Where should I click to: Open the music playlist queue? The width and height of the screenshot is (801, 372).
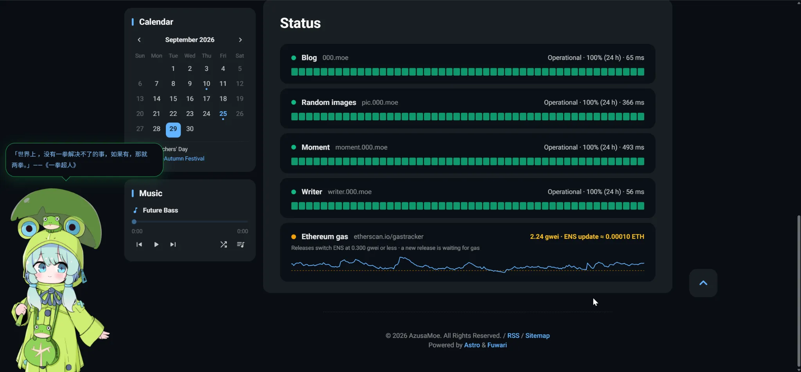point(241,245)
